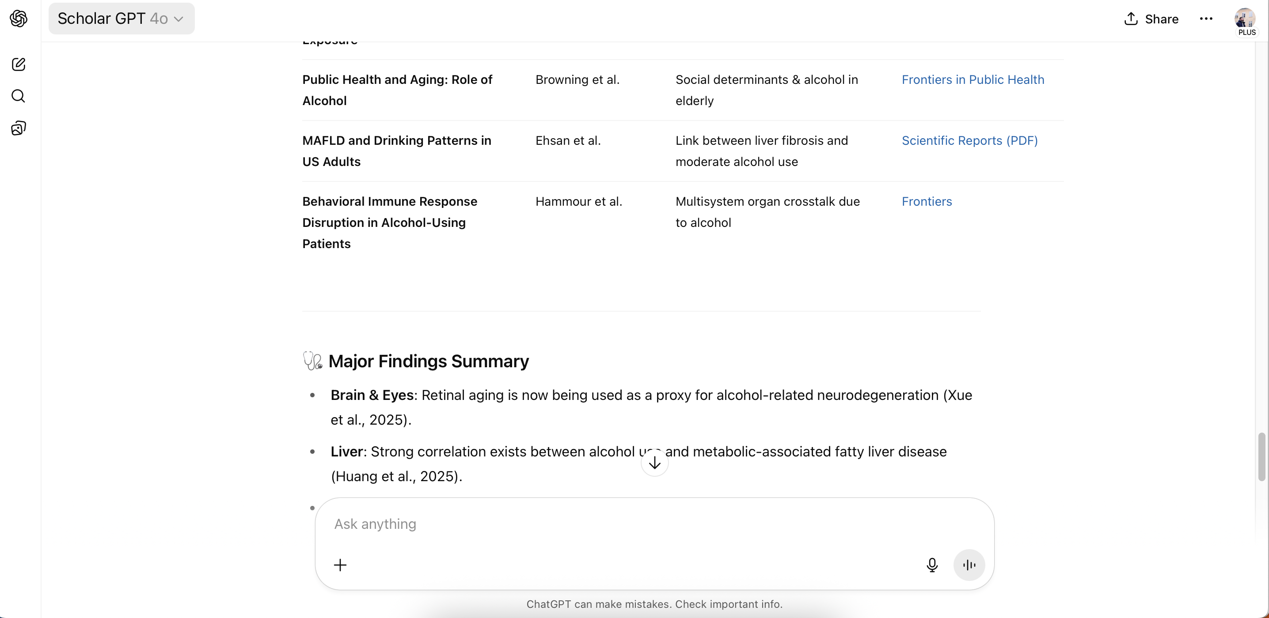
Task: Attach a file using the plus icon
Action: point(340,565)
